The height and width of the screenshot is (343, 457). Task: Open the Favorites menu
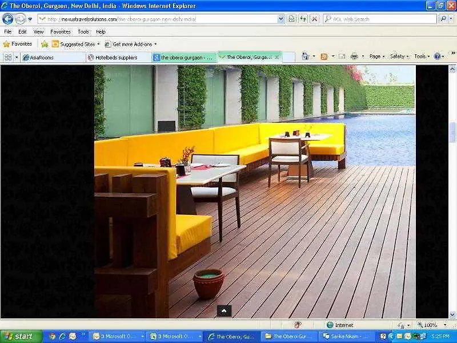[61, 31]
